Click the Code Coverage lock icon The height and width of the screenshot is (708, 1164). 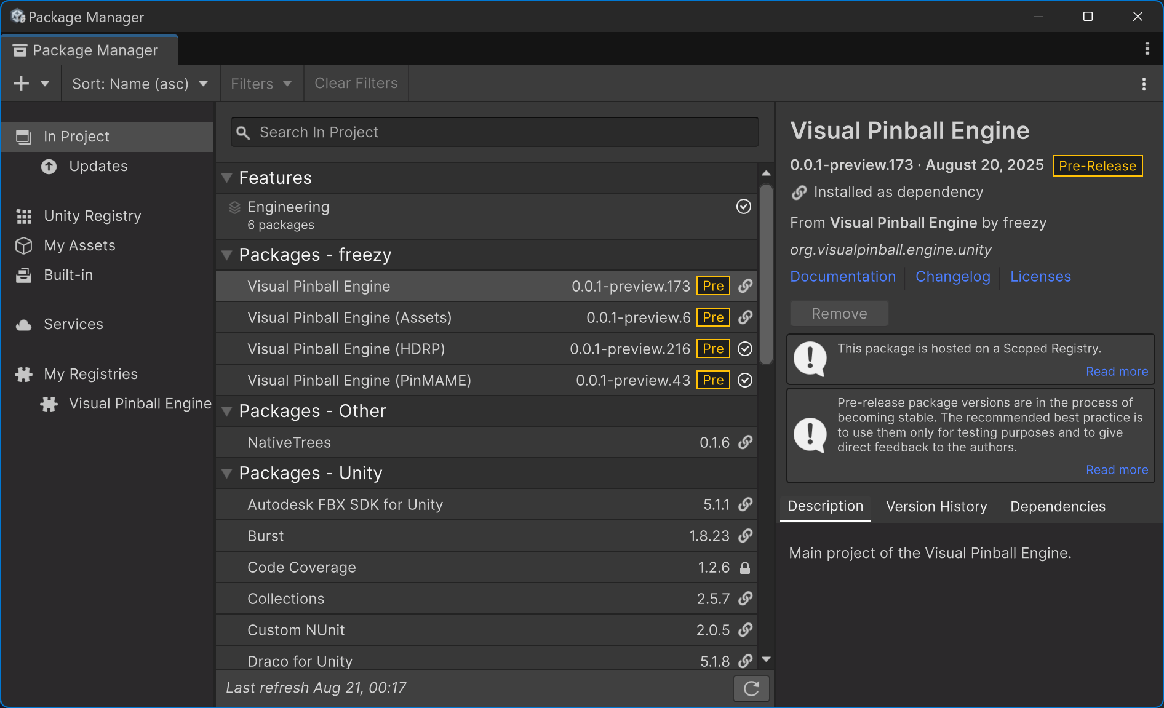point(745,568)
